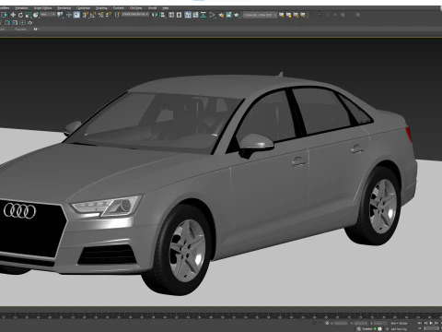
Task: Open the Graph Editors menu
Action: [42, 8]
